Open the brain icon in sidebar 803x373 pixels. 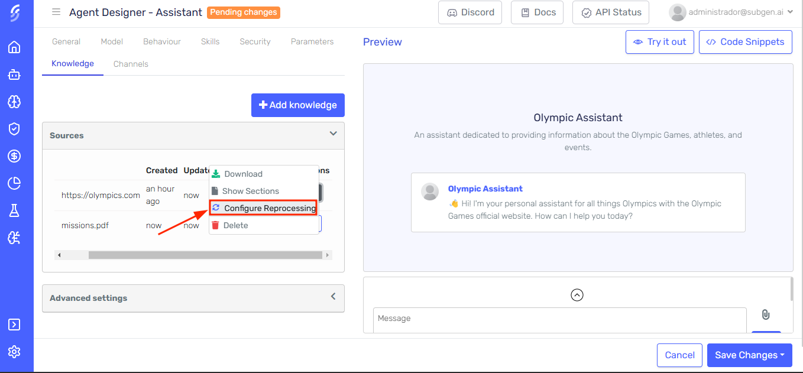pyautogui.click(x=14, y=102)
